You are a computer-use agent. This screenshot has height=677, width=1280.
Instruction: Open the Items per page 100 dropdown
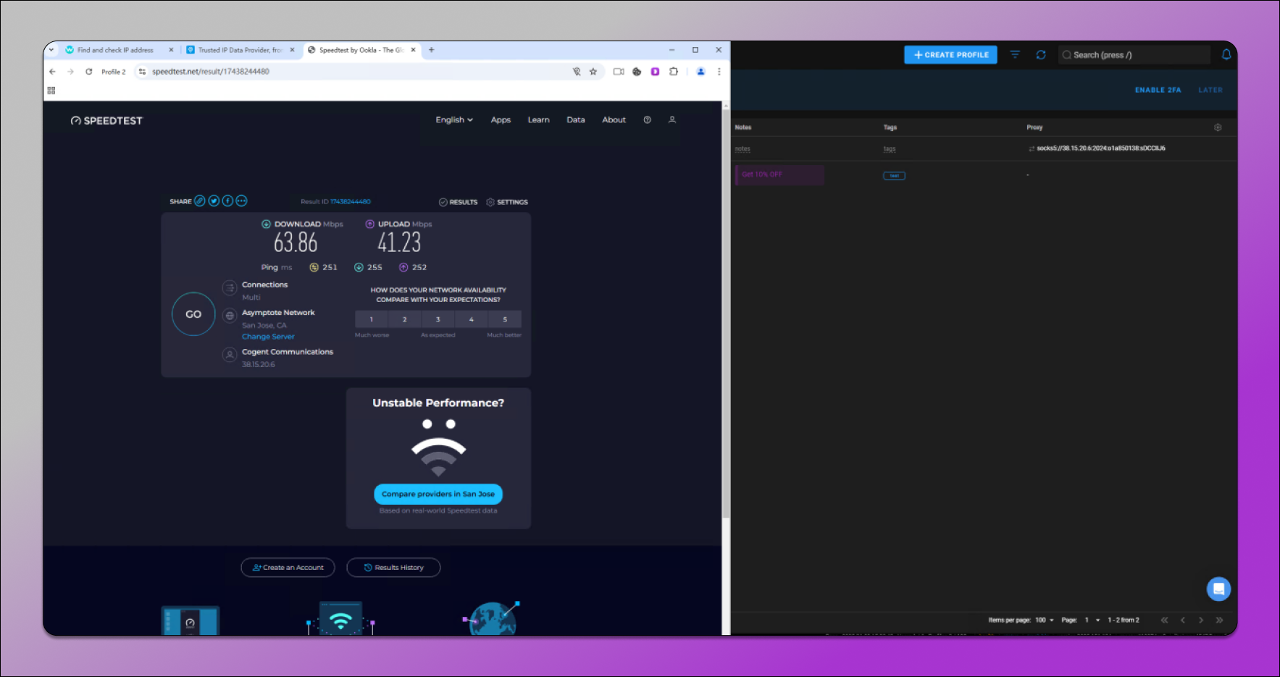(x=1045, y=621)
